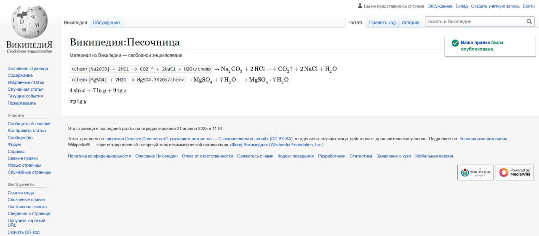Open Кодекс поведения
Image resolution: width=539 pixels, height=236 pixels.
coord(296,156)
